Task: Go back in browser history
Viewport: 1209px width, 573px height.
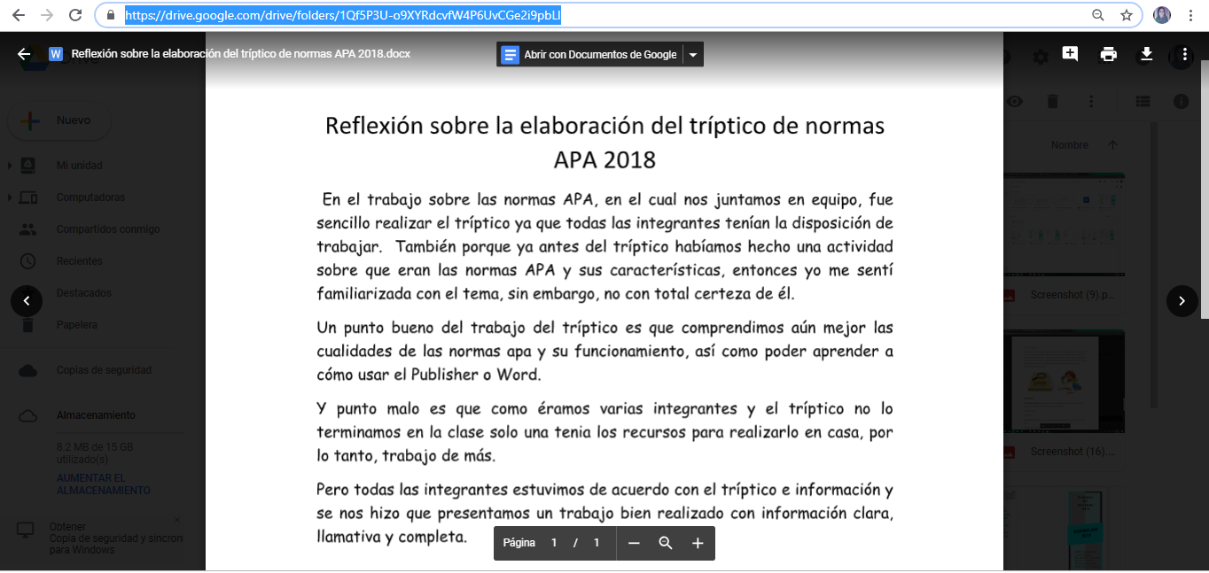Action: pyautogui.click(x=19, y=15)
